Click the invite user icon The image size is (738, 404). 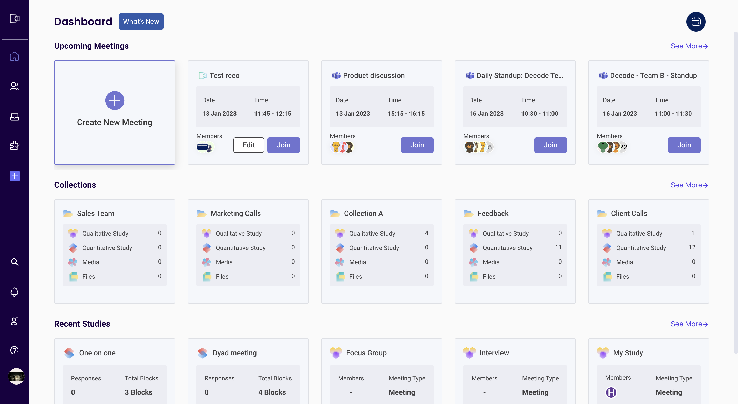pyautogui.click(x=14, y=321)
